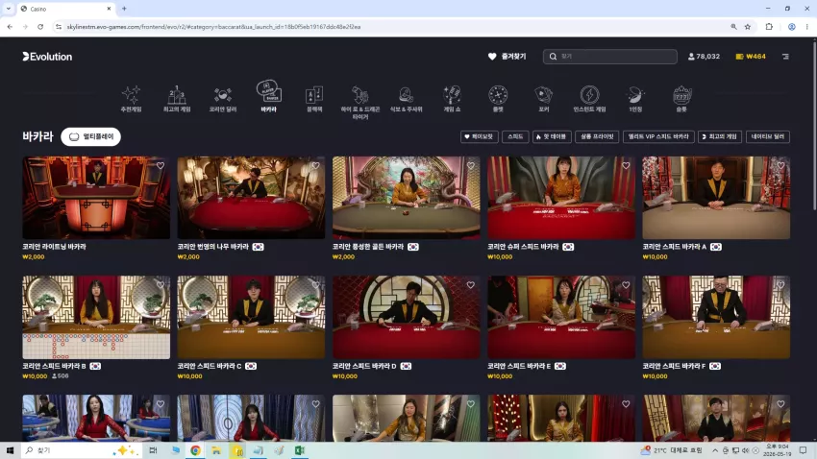Open the browser extensions puzzle icon
The image size is (817, 459).
coord(769,27)
